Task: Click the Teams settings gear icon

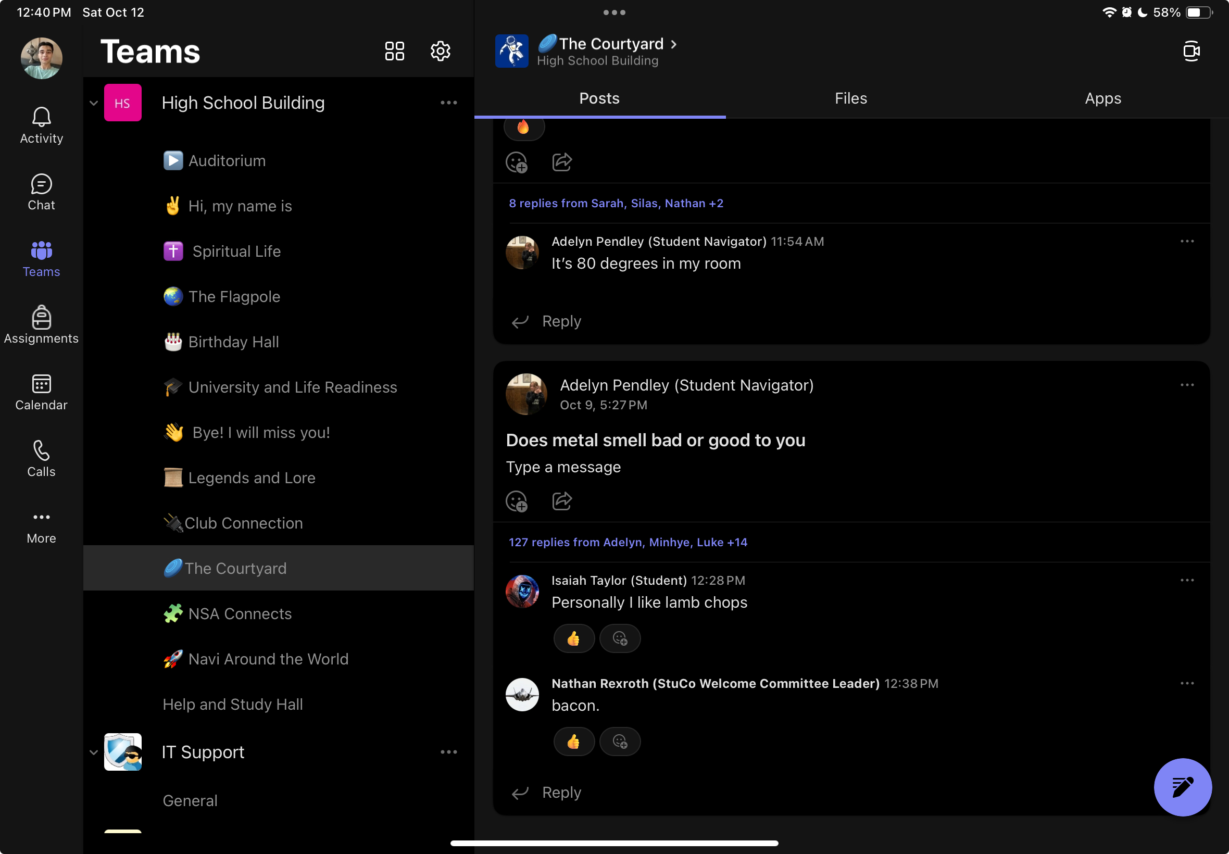Action: [441, 52]
